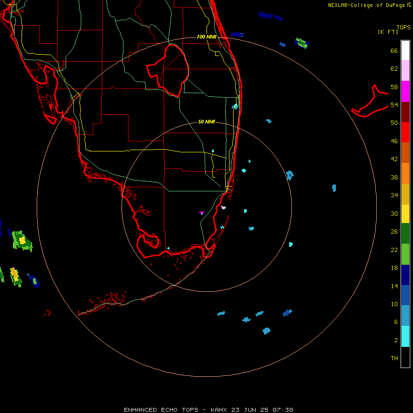Viewport: 413px width, 413px height.
Task: Click the '[K FT]' units label
Action: click(x=388, y=32)
